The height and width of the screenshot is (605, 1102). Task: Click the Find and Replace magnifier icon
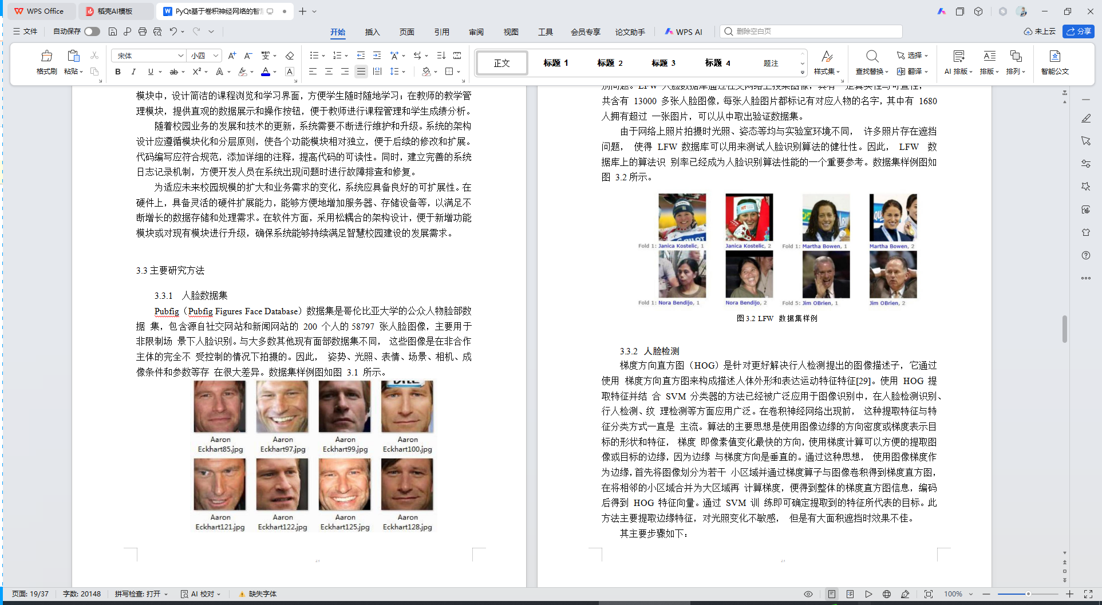tap(872, 56)
